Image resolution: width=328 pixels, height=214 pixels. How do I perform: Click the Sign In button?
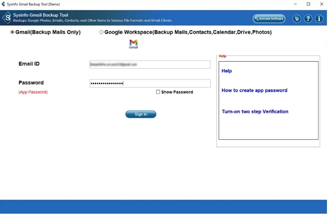(141, 114)
